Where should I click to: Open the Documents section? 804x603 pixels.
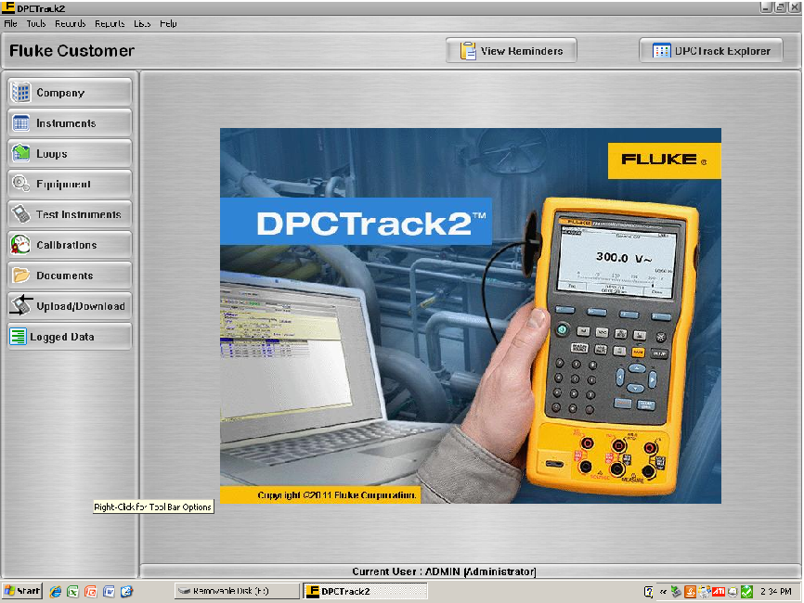click(x=70, y=276)
